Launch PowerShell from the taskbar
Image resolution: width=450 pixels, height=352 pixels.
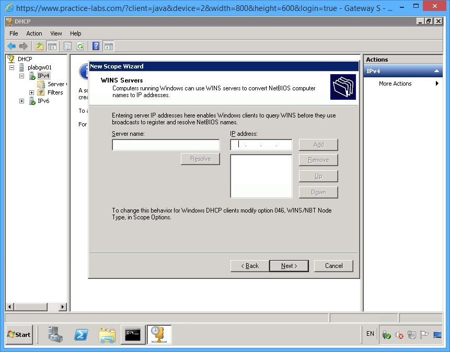pos(81,335)
